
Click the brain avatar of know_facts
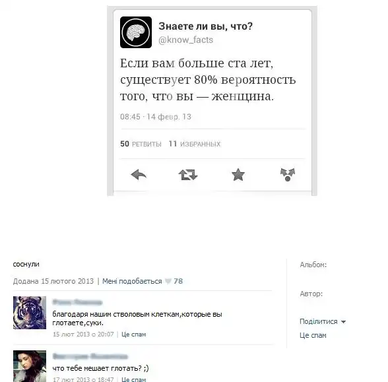pos(136,32)
